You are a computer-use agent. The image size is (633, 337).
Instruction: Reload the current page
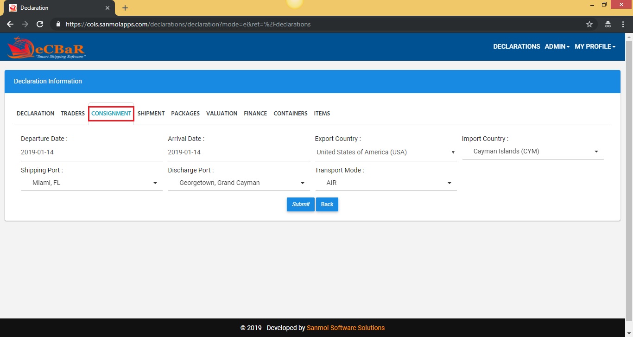coord(40,24)
